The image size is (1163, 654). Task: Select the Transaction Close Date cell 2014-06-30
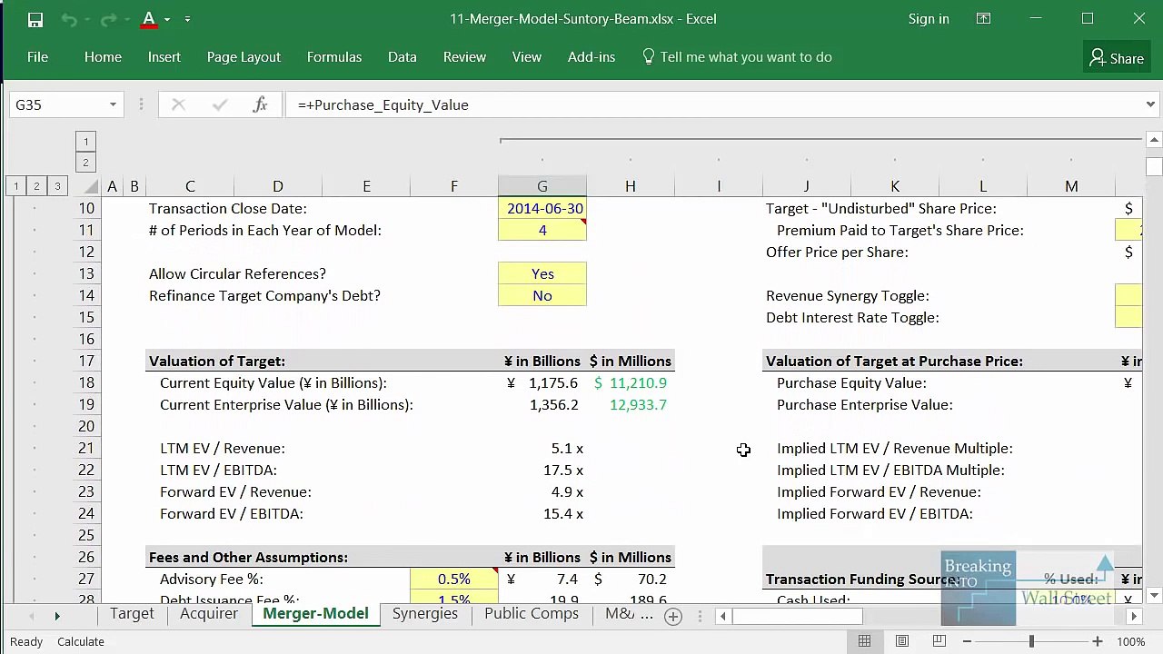pyautogui.click(x=542, y=208)
